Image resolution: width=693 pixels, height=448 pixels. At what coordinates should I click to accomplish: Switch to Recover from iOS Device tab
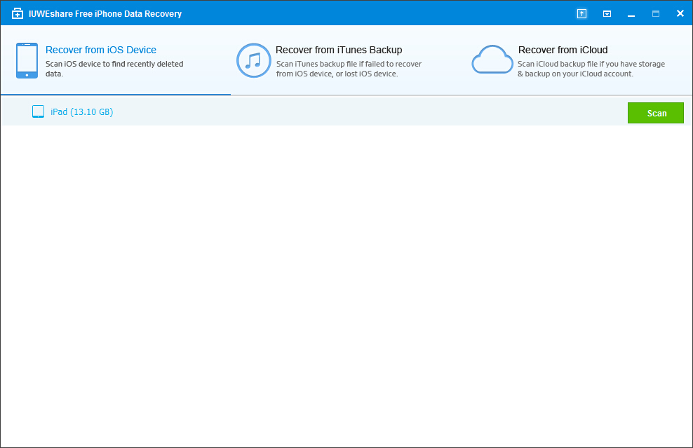pos(101,50)
